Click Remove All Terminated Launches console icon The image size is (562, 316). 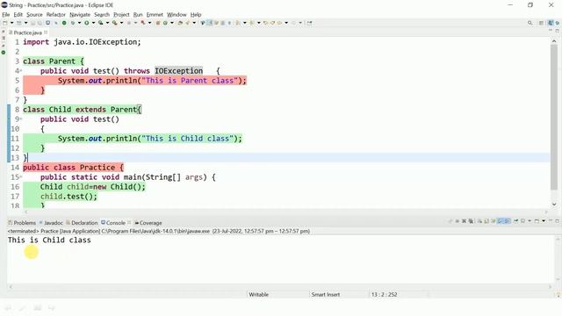pos(471,221)
